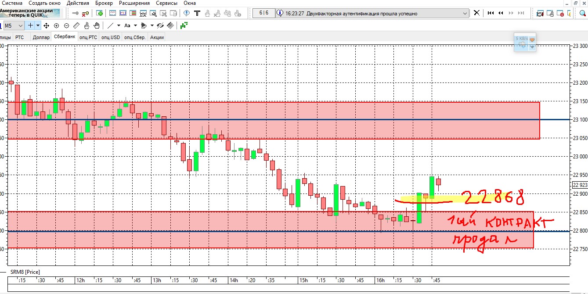Switch to the Доллар tab
The image size is (588, 294).
tap(41, 37)
